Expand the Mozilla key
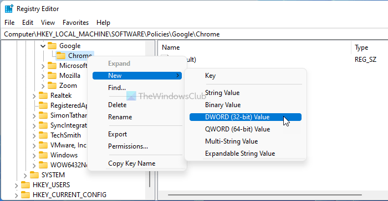 click(x=43, y=76)
